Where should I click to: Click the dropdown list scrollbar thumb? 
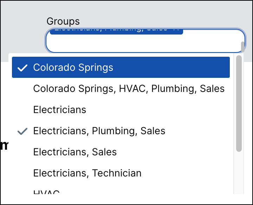coord(239,103)
